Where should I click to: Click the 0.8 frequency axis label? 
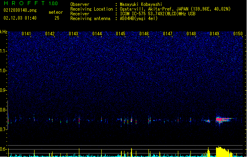tap(3, 110)
